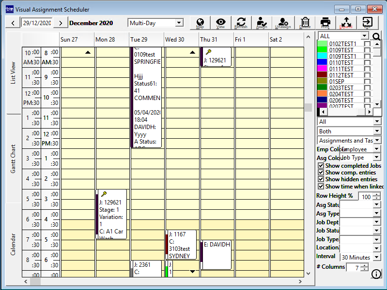
Task: Go to the next date arrow
Action: coord(60,23)
